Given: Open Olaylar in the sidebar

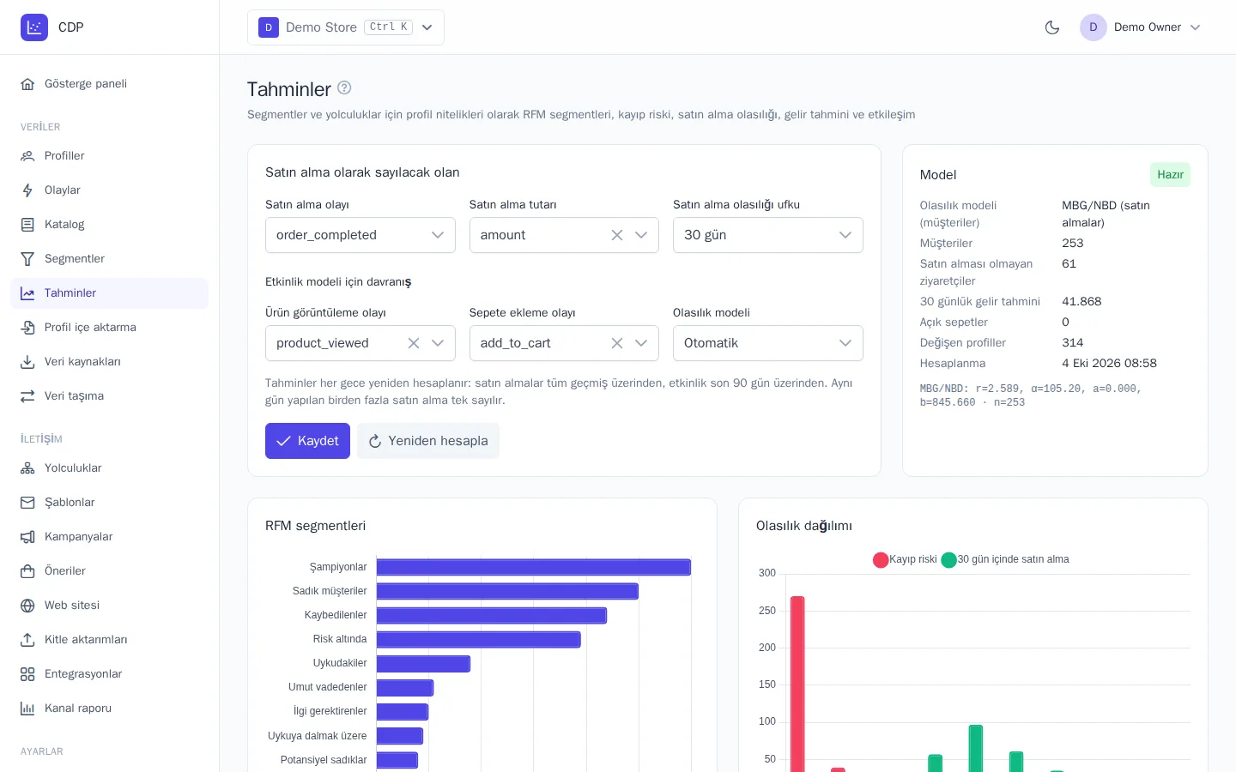Looking at the screenshot, I should pos(110,190).
